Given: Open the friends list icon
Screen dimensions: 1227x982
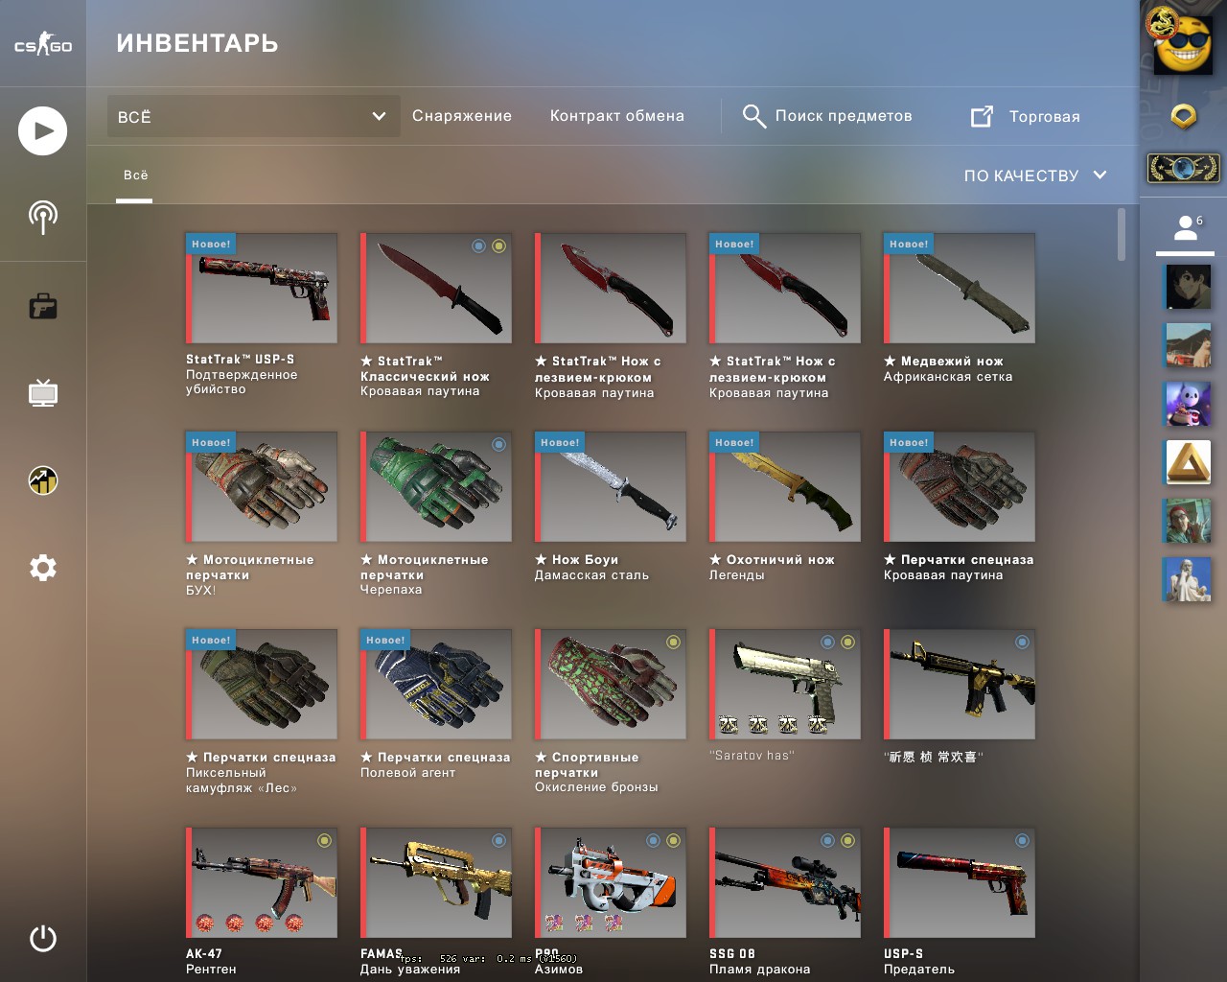Looking at the screenshot, I should (1188, 228).
